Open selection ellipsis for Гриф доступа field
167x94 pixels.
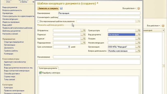click(136, 31)
